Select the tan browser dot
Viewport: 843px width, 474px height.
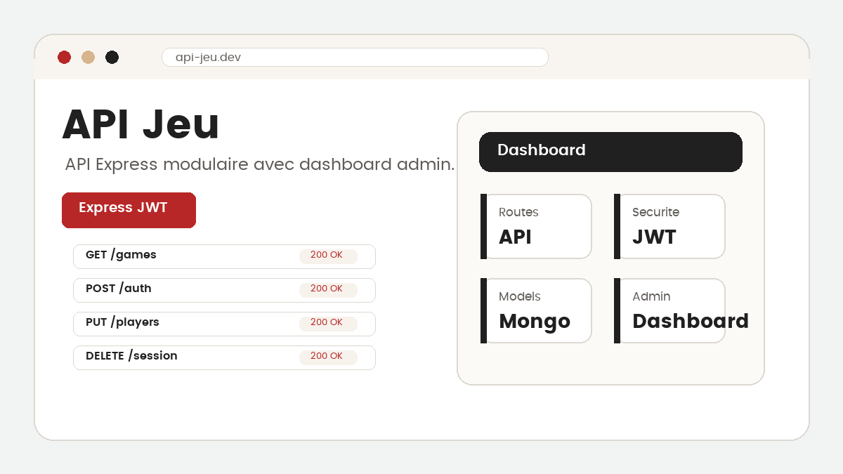click(x=88, y=57)
